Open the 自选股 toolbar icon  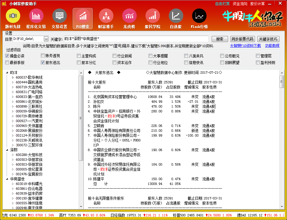click(x=176, y=19)
